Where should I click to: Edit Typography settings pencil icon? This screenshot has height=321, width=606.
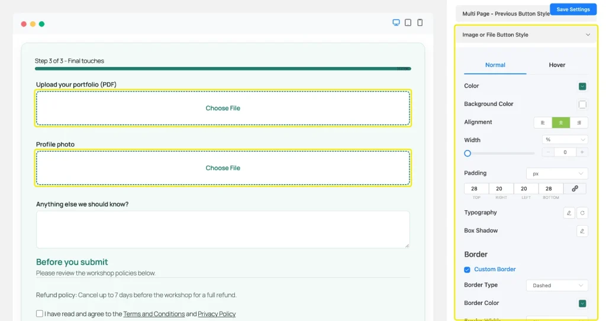coord(569,213)
